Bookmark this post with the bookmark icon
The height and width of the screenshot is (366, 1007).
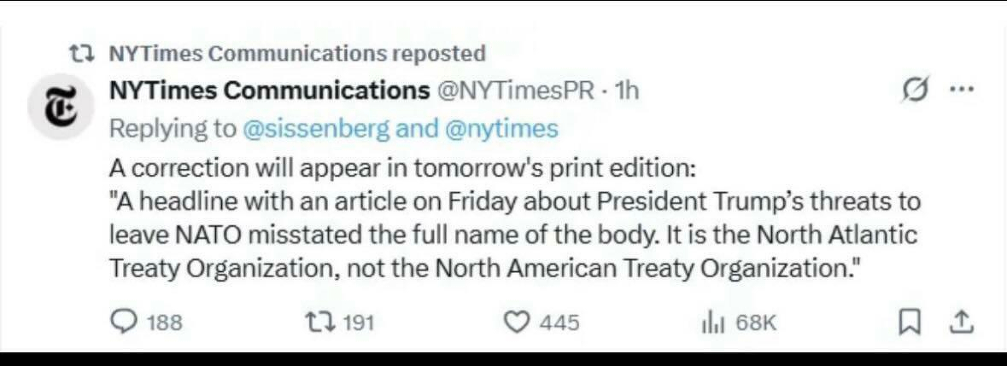(x=910, y=322)
